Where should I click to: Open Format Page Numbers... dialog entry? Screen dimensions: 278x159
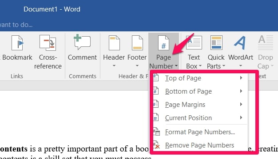[x=200, y=132]
